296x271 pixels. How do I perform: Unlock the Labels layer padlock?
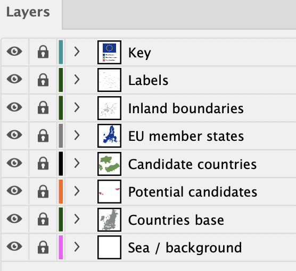click(x=43, y=80)
